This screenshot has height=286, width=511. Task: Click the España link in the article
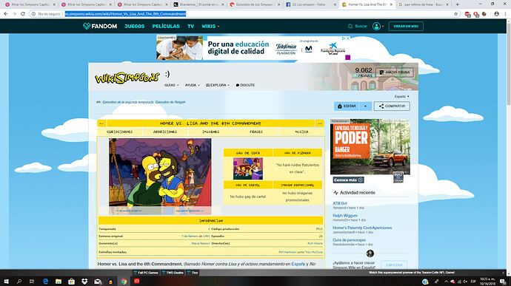tap(298, 264)
